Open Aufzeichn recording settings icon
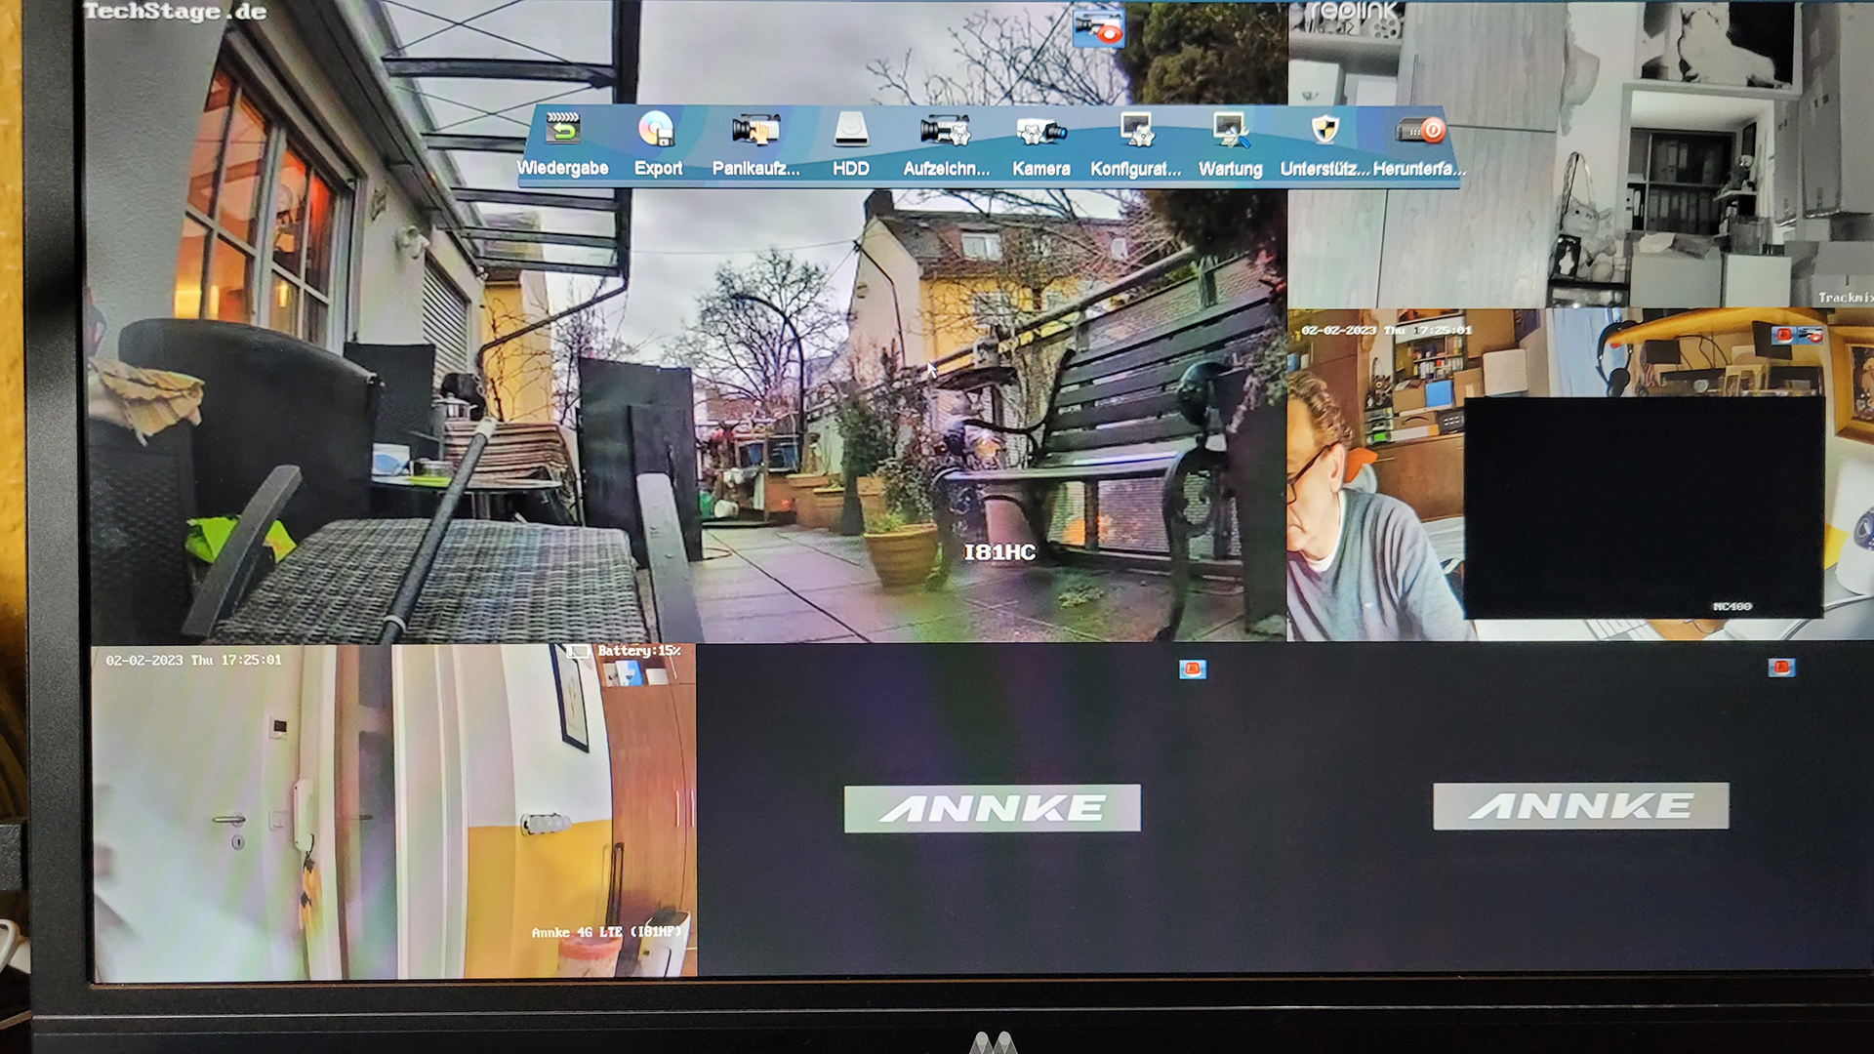This screenshot has width=1874, height=1054. [x=945, y=131]
